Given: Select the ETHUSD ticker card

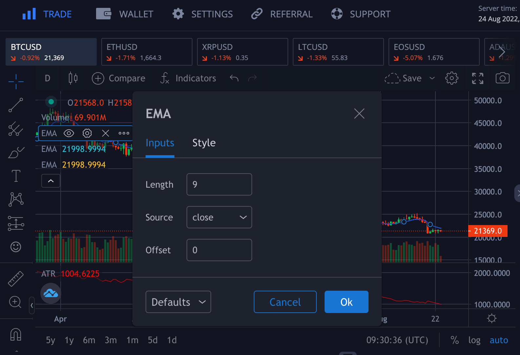Looking at the screenshot, I should pyautogui.click(x=147, y=52).
